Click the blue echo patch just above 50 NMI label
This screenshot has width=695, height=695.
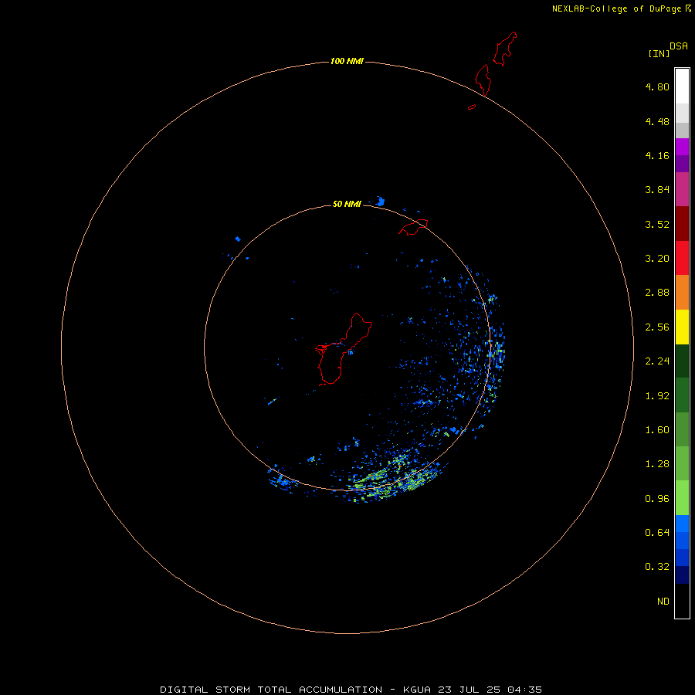tap(380, 202)
